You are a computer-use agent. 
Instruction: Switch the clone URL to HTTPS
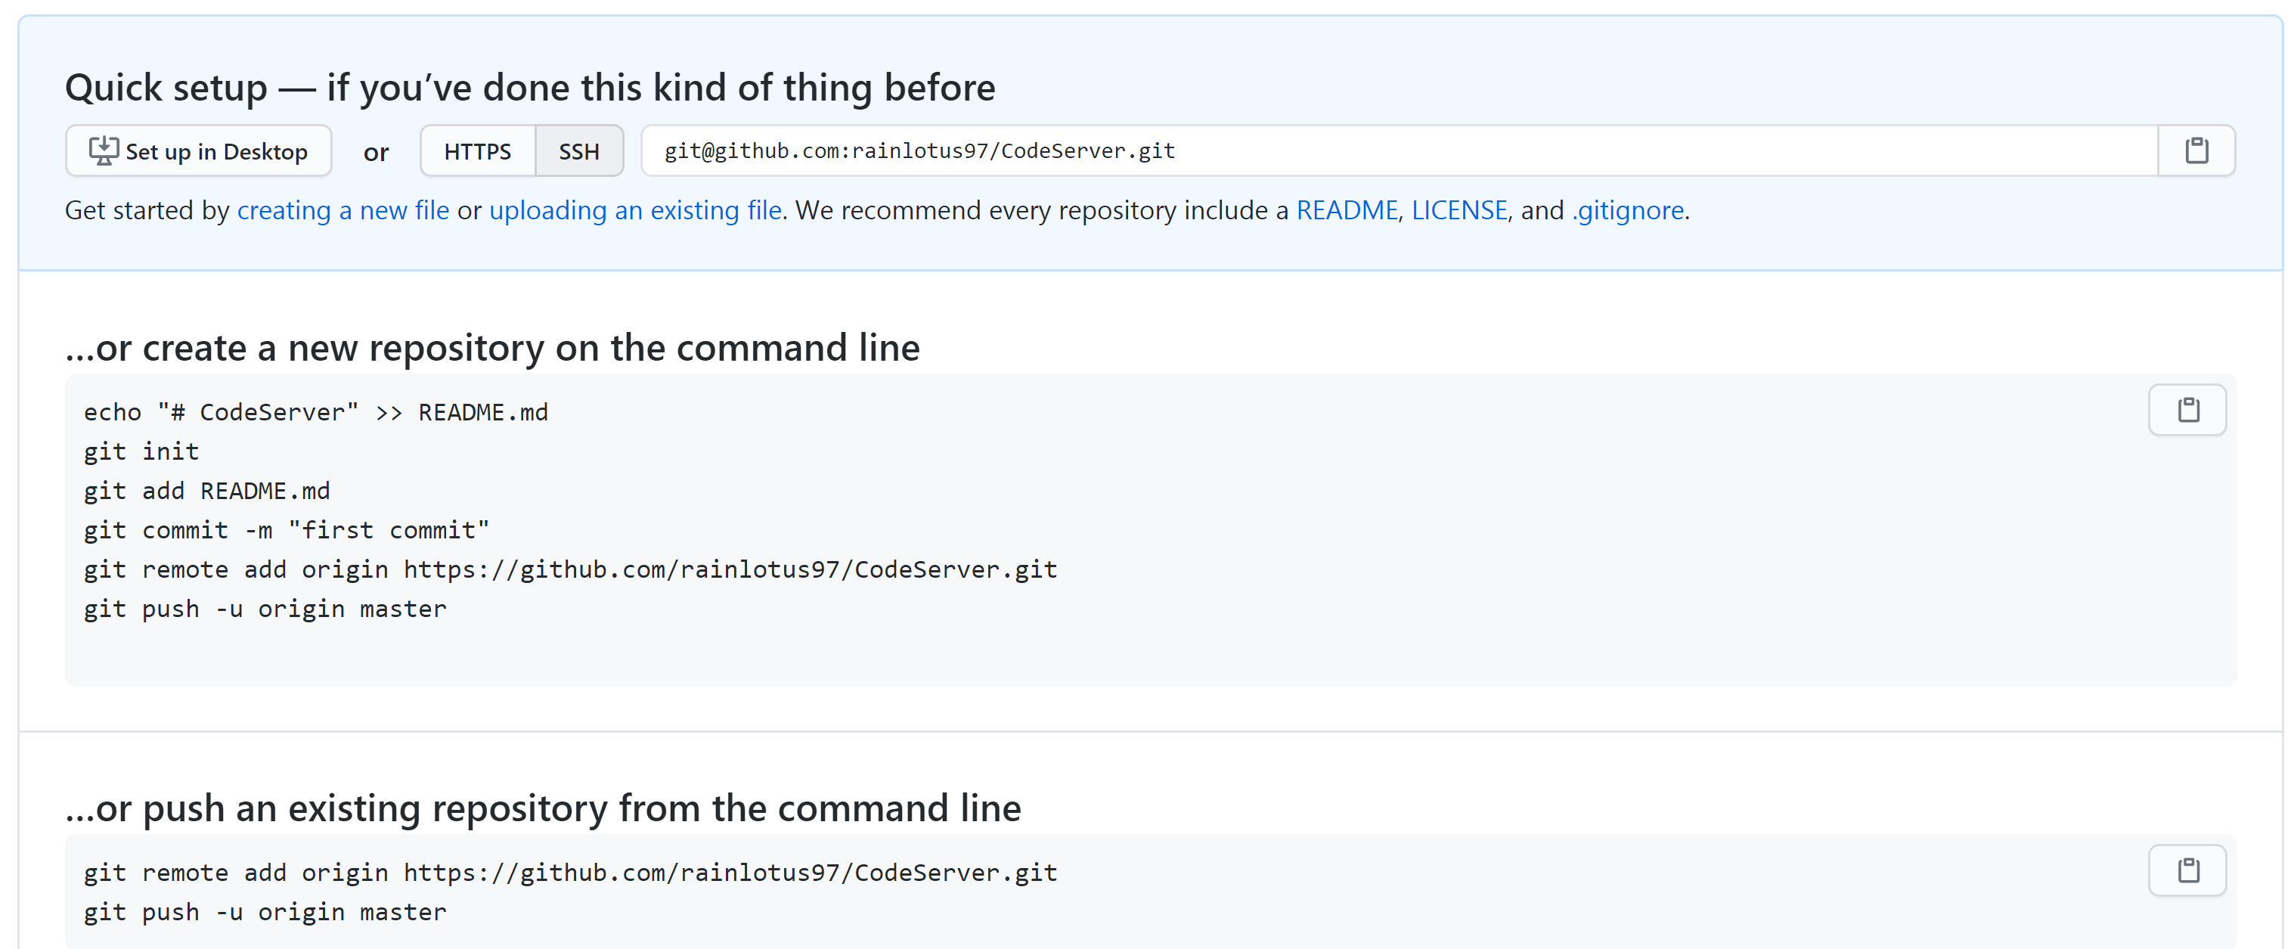point(477,151)
